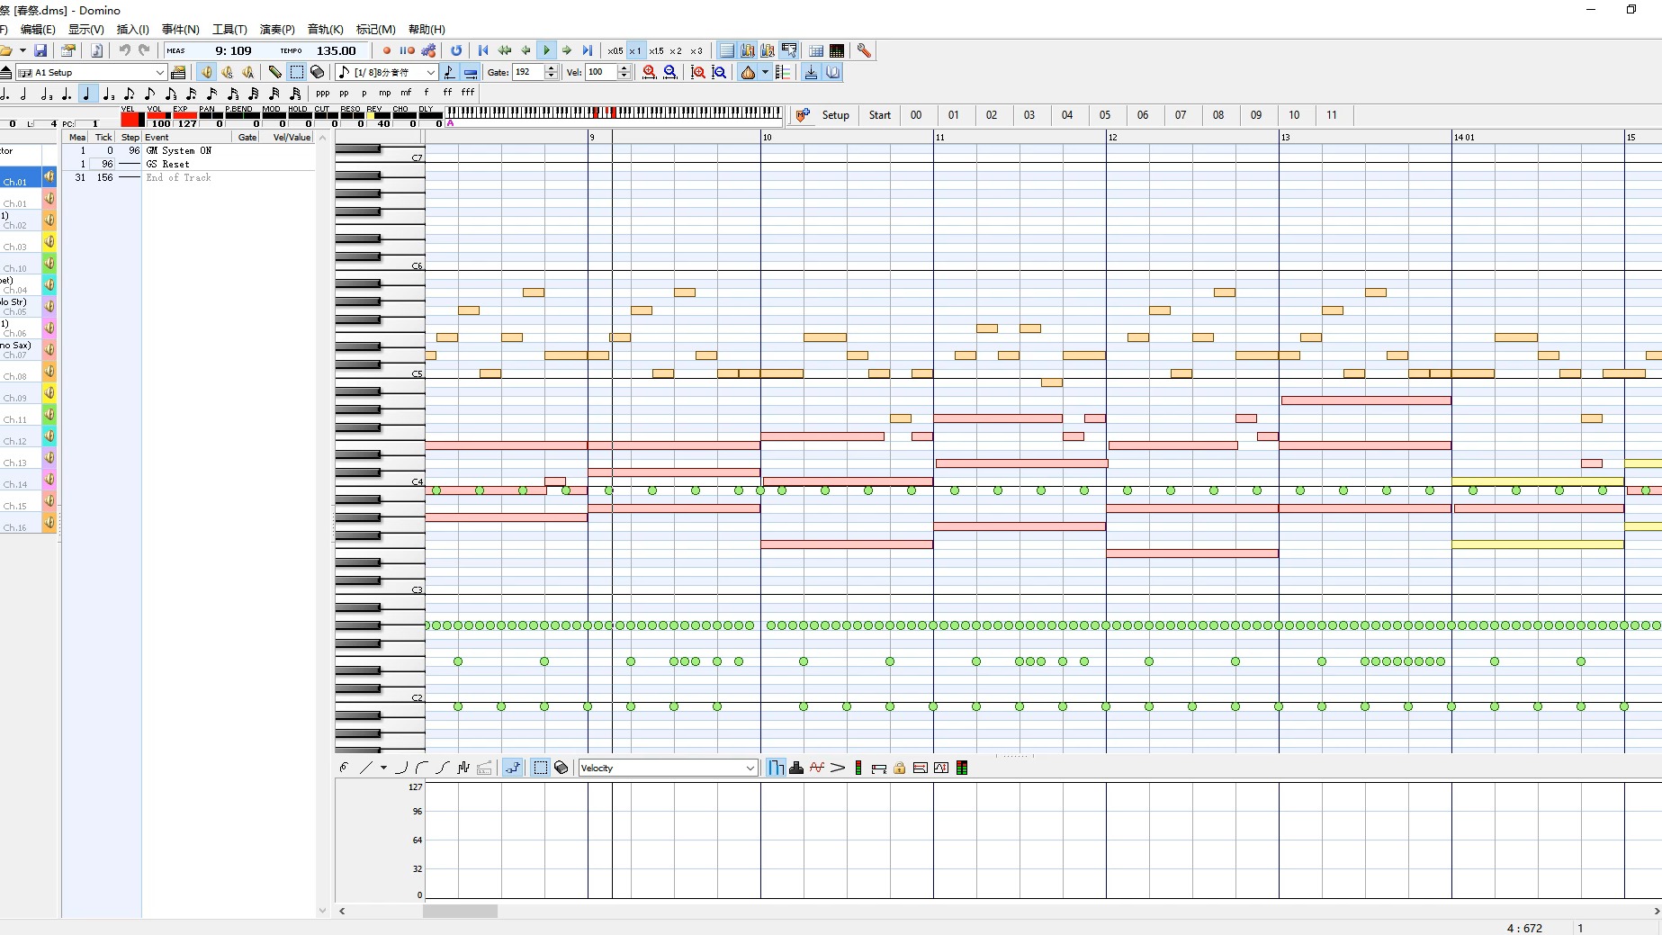Select the fff dynamics marking
Image resolution: width=1662 pixels, height=935 pixels.
tap(468, 93)
